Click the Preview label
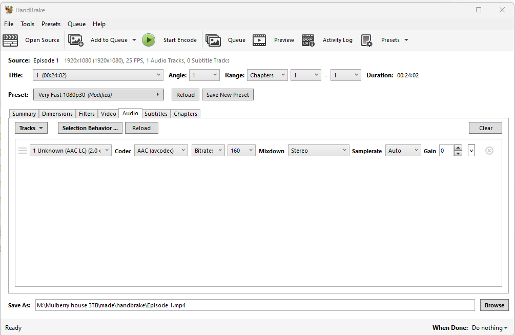Image resolution: width=515 pixels, height=335 pixels. [x=284, y=40]
